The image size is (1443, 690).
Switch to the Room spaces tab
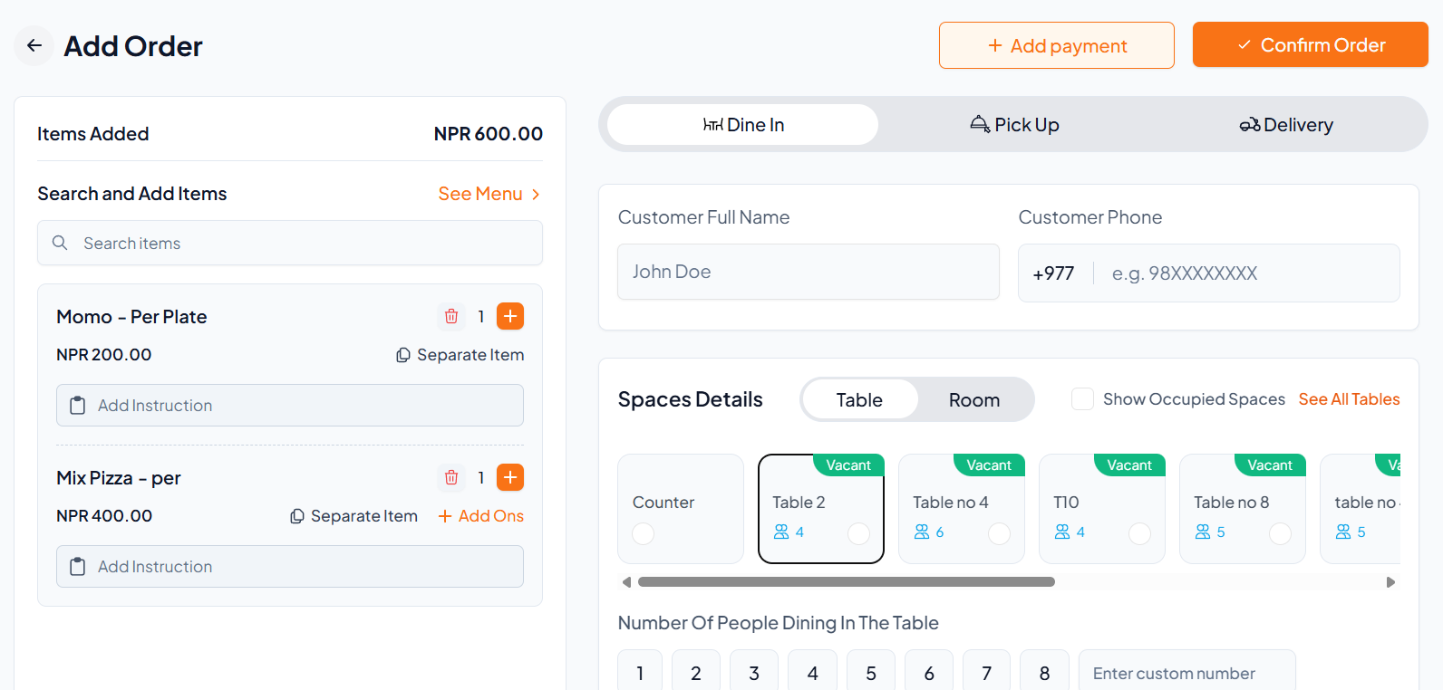click(973, 400)
